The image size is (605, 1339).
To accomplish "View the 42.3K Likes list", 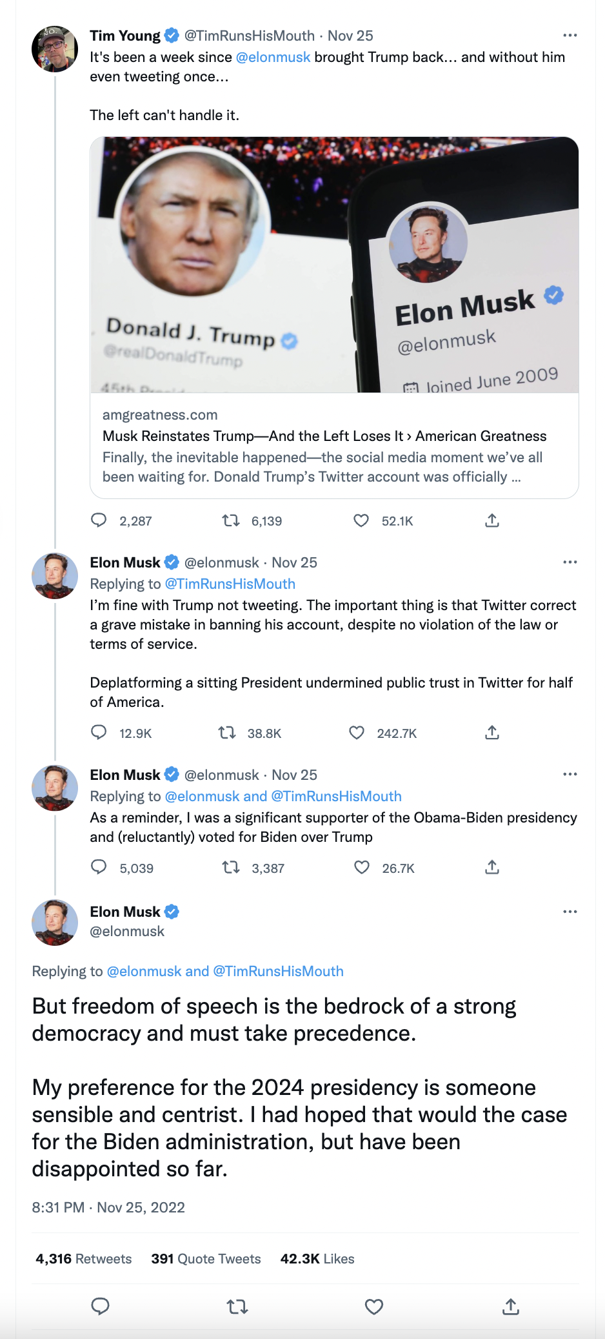I will [317, 1259].
